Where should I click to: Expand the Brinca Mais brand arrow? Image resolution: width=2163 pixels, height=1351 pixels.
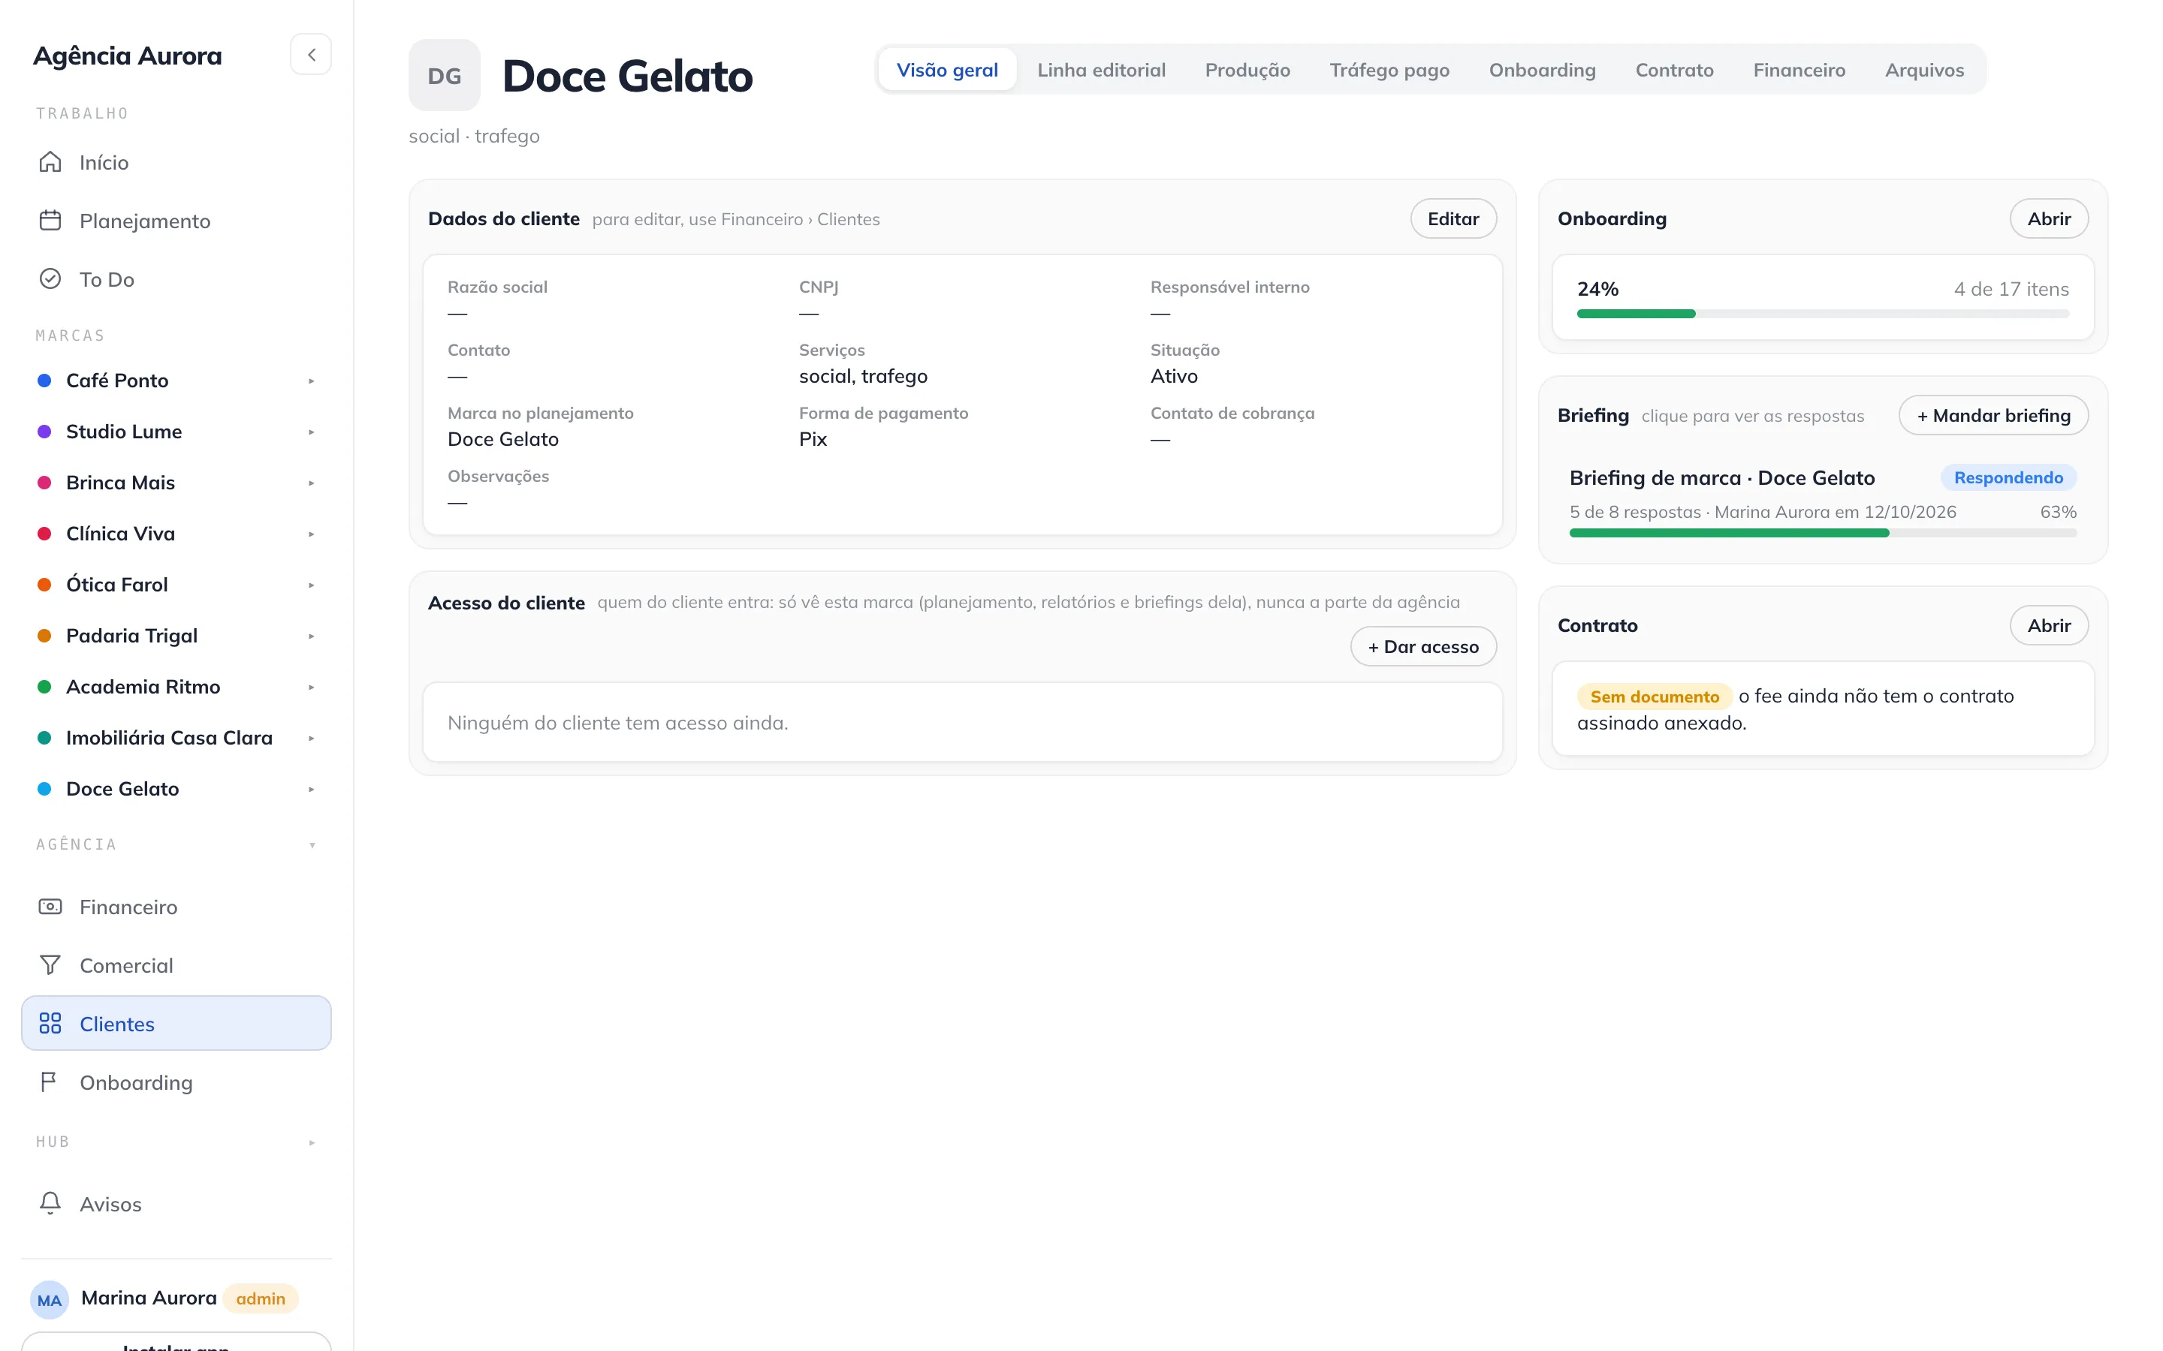tap(311, 483)
